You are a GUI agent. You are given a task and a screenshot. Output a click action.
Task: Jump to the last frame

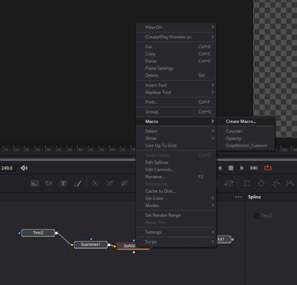click(x=254, y=168)
